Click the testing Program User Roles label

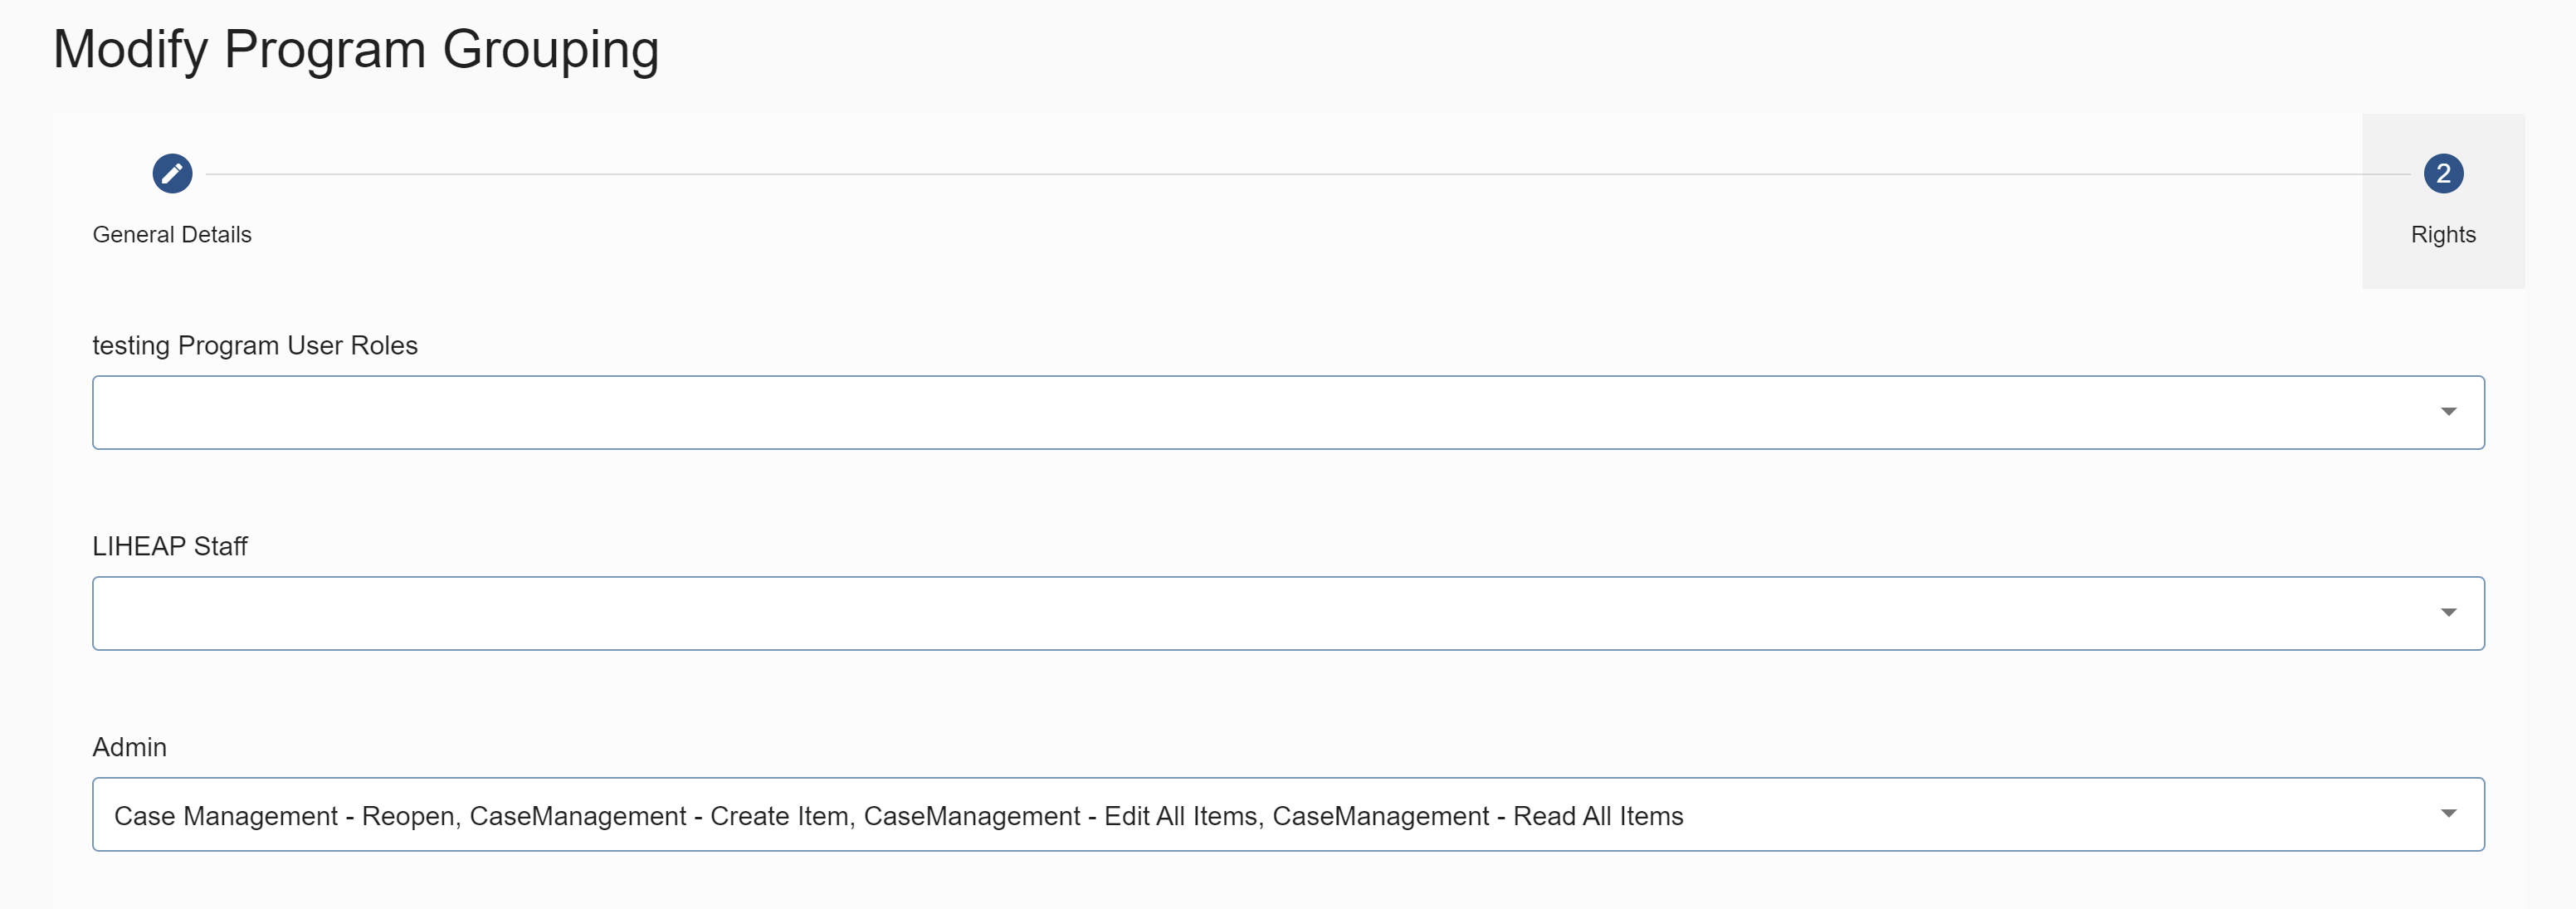pyautogui.click(x=255, y=345)
